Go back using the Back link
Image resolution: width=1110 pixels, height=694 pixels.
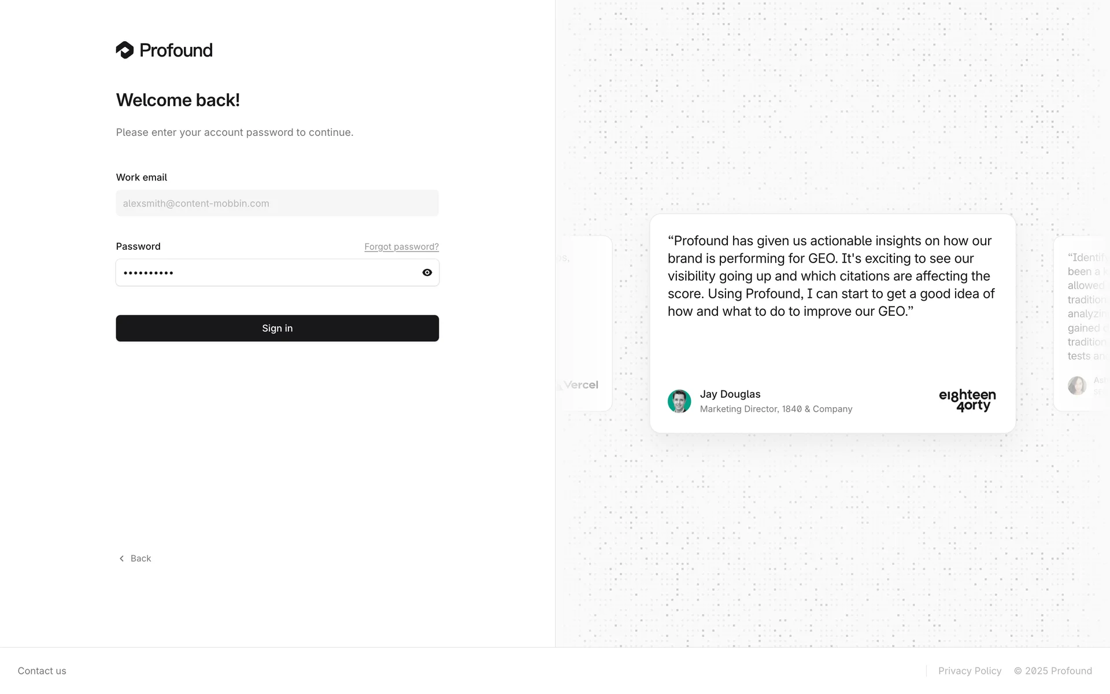(140, 559)
